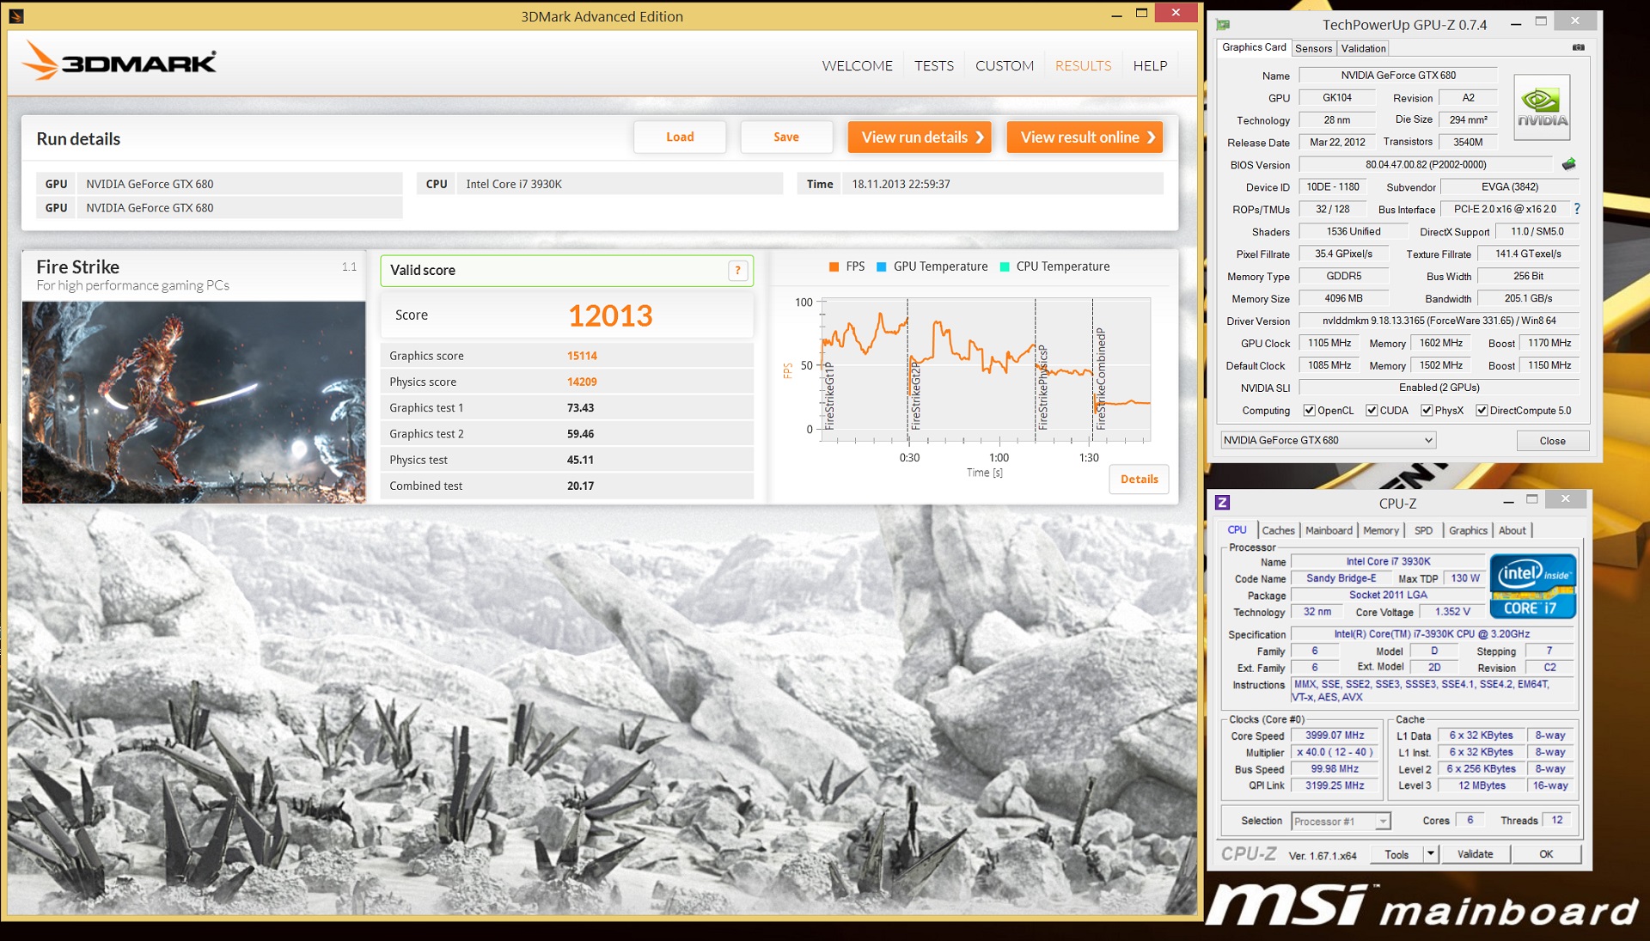The height and width of the screenshot is (941, 1650).
Task: Open the About tab in CPU-Z
Action: pyautogui.click(x=1512, y=531)
